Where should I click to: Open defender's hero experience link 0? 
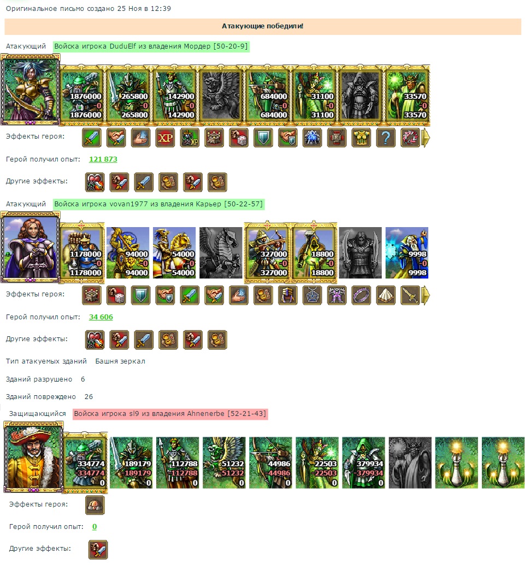click(x=95, y=526)
